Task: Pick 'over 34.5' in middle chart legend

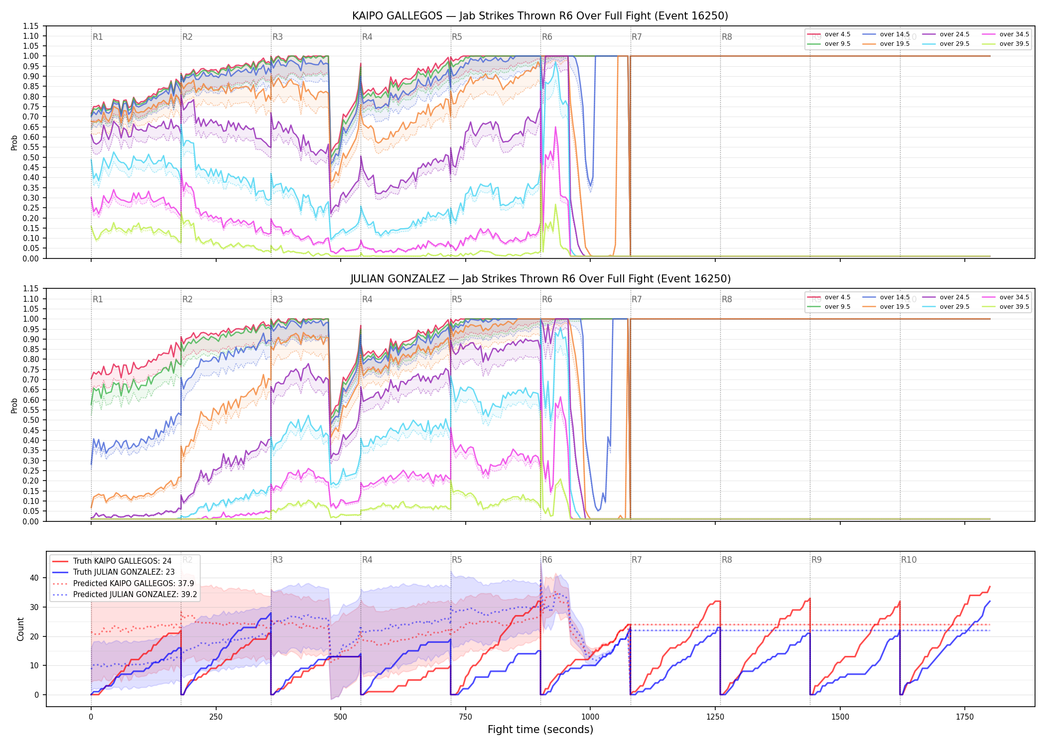Action: [x=1006, y=297]
